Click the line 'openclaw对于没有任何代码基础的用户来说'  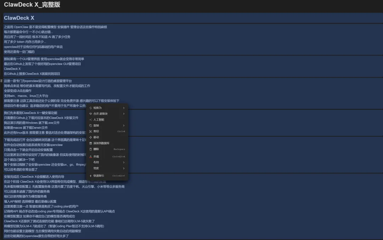point(33,47)
